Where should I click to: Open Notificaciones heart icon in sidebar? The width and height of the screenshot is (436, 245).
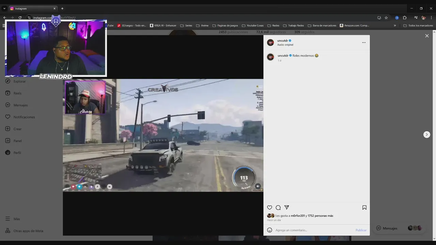(7, 117)
